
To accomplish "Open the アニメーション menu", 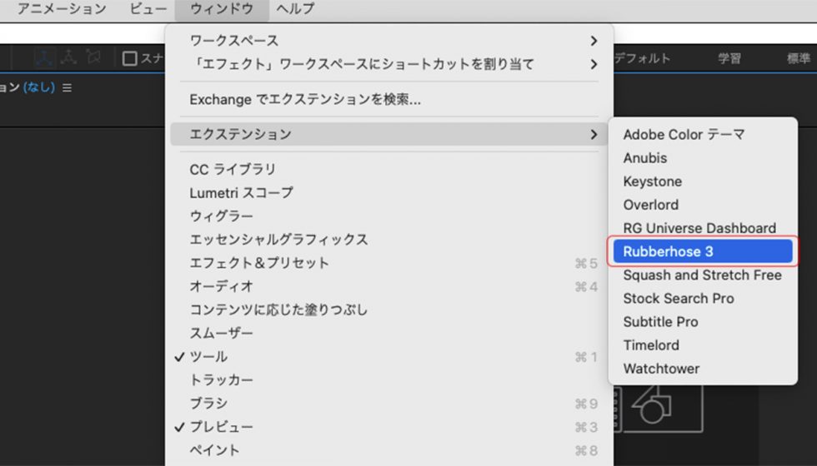I will [62, 9].
